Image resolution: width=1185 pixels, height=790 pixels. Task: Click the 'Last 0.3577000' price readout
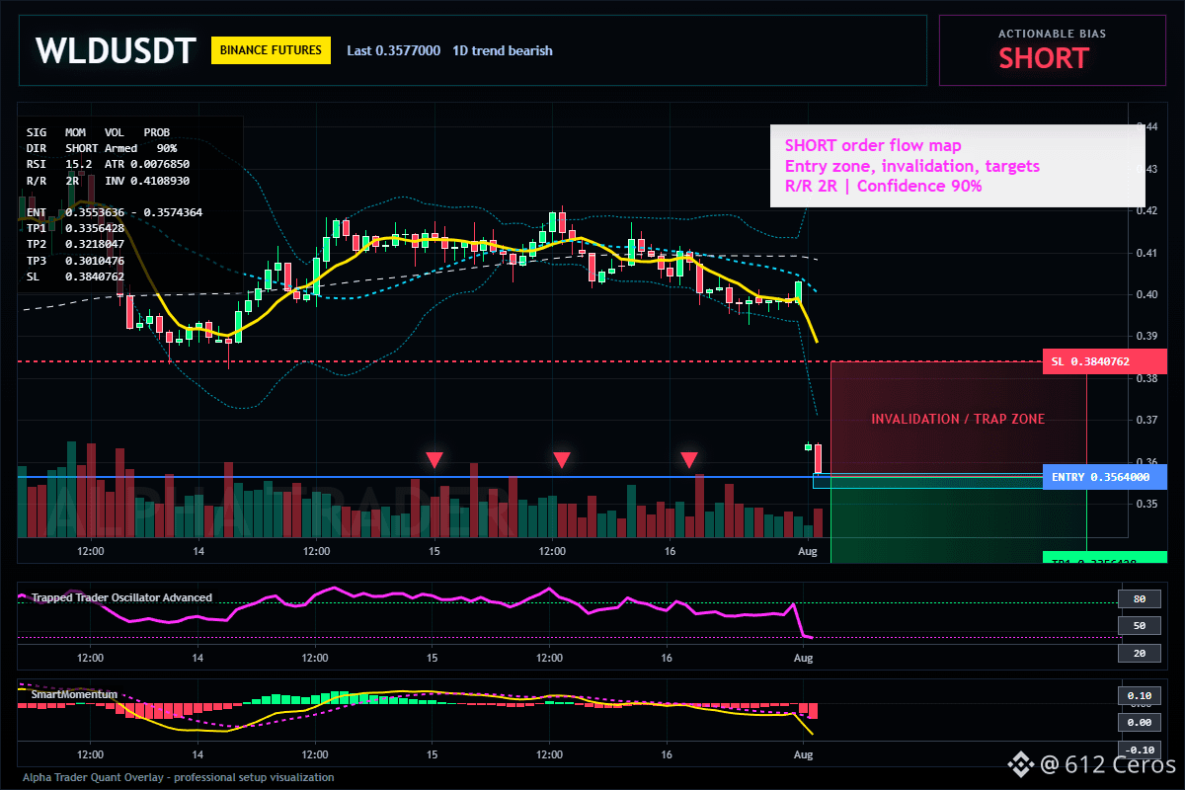[x=393, y=50]
